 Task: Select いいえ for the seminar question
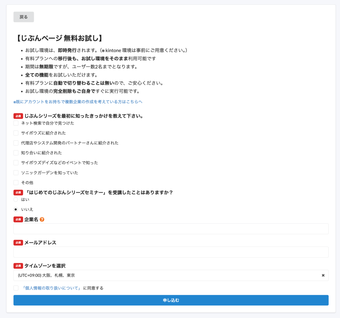click(16, 209)
